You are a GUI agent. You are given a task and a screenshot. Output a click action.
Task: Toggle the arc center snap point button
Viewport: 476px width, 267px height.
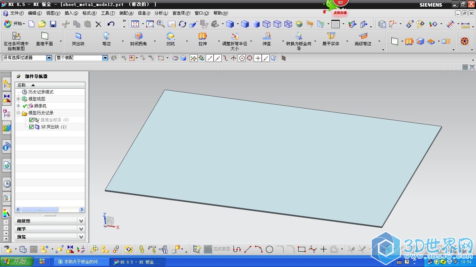click(242, 58)
